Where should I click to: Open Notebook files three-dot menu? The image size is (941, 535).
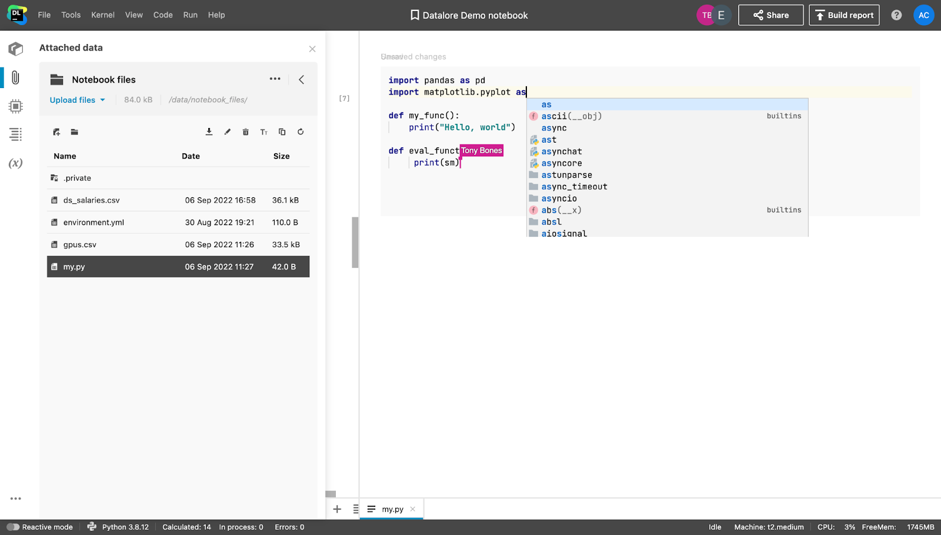tap(275, 79)
